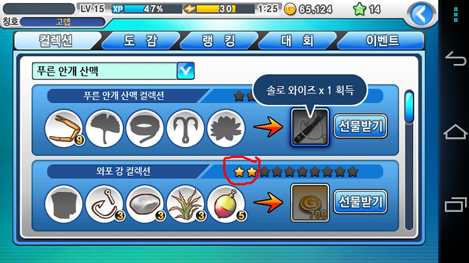Tap the red and yellow float item
Image resolution: width=469 pixels, height=263 pixels.
pos(226,204)
